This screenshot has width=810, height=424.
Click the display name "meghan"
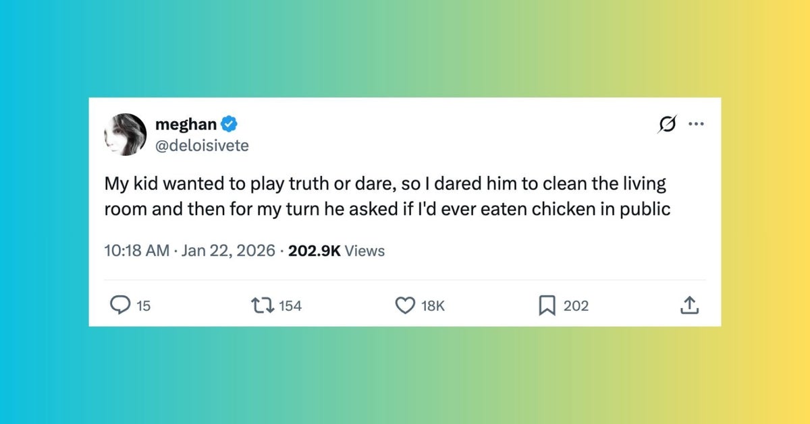[x=186, y=124]
